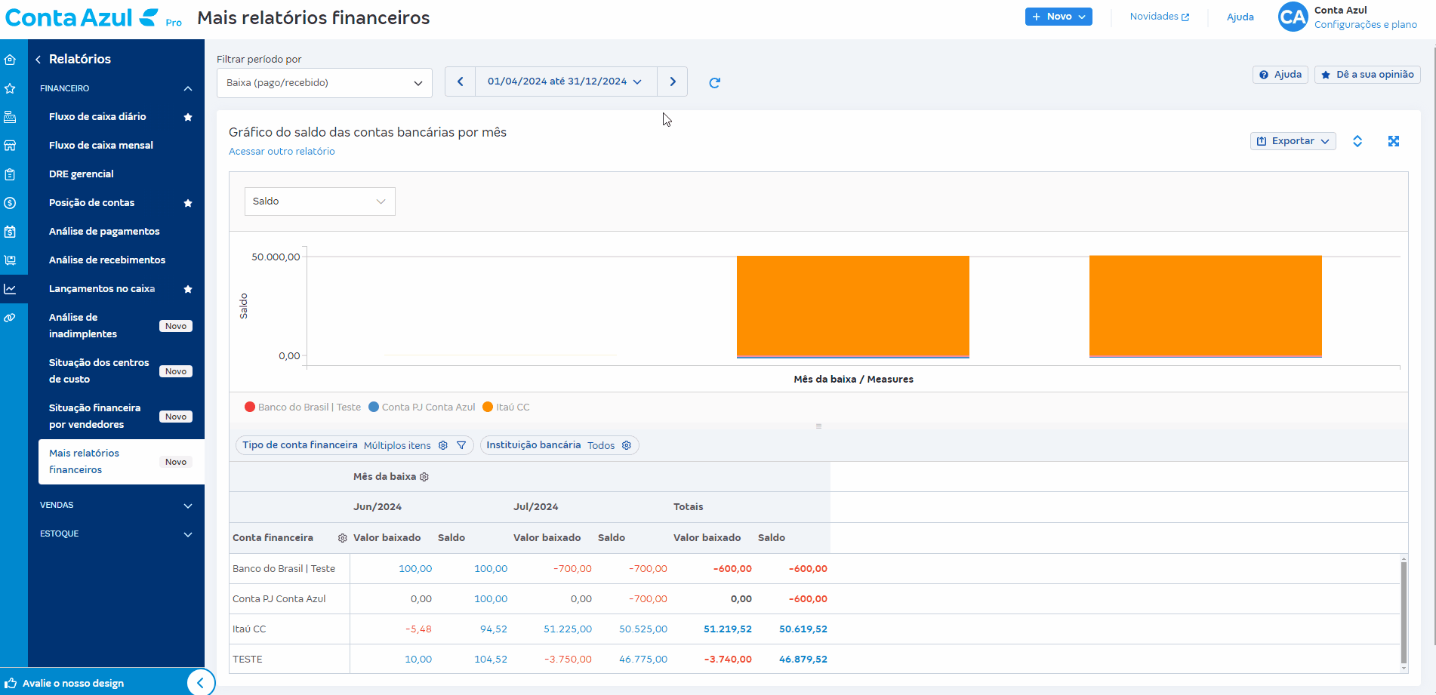This screenshot has height=695, width=1436.
Task: Open Análise de recebimentos report
Action: pos(107,260)
